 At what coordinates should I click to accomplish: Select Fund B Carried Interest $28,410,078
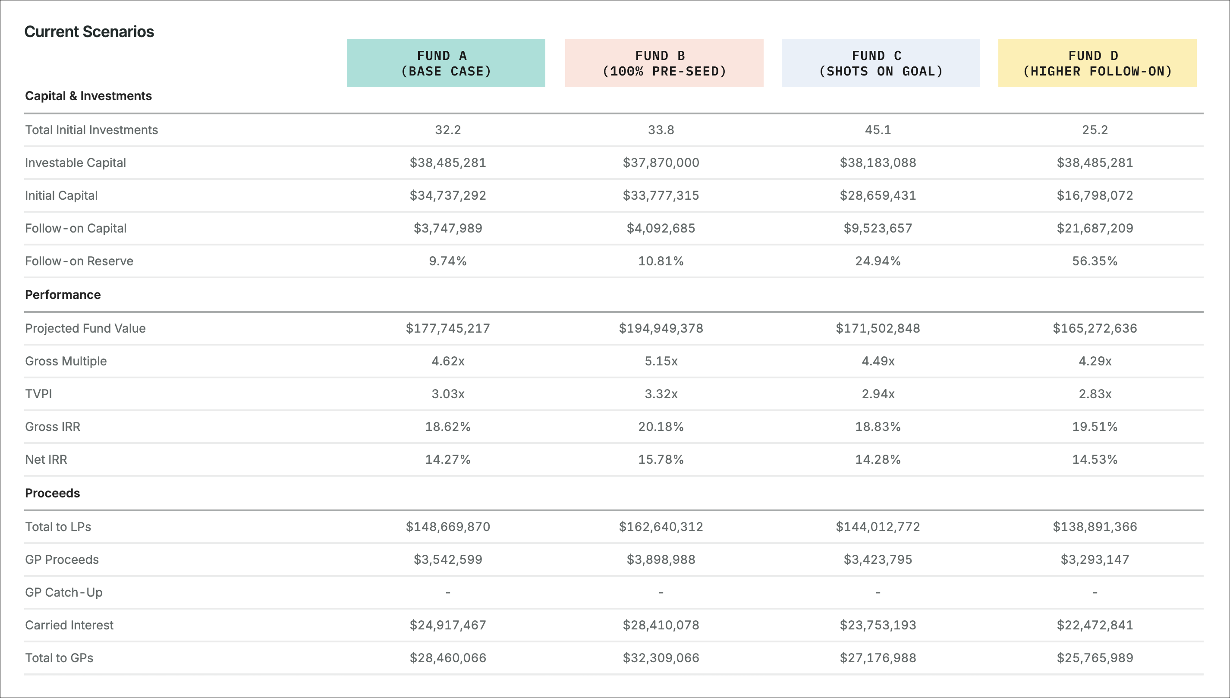tap(661, 625)
